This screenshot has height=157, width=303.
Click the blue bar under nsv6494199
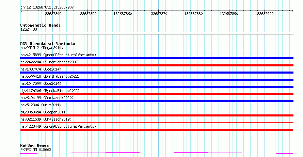(157, 101)
